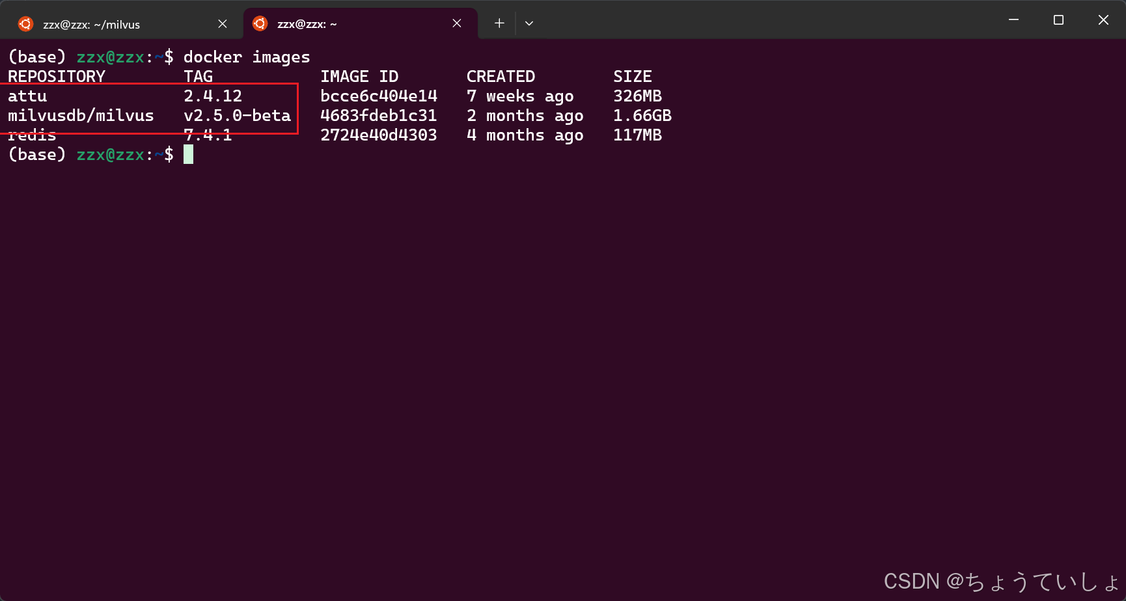1126x601 pixels.
Task: Click the first '(base) zzx@zzx' prompt
Action: (x=76, y=57)
